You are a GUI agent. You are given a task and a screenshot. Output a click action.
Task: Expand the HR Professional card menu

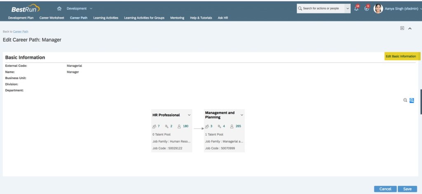point(189,115)
